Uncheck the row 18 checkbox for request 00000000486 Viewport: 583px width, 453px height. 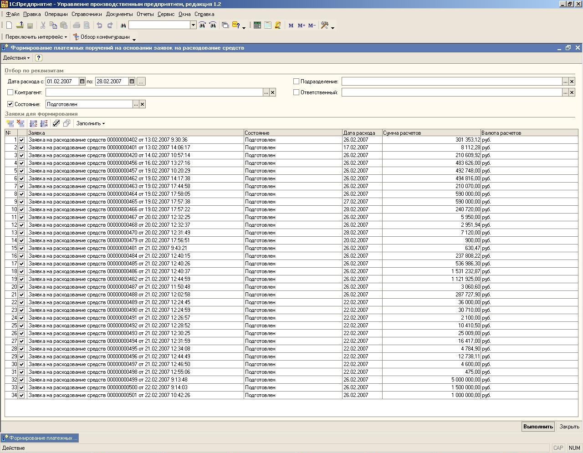(21, 271)
